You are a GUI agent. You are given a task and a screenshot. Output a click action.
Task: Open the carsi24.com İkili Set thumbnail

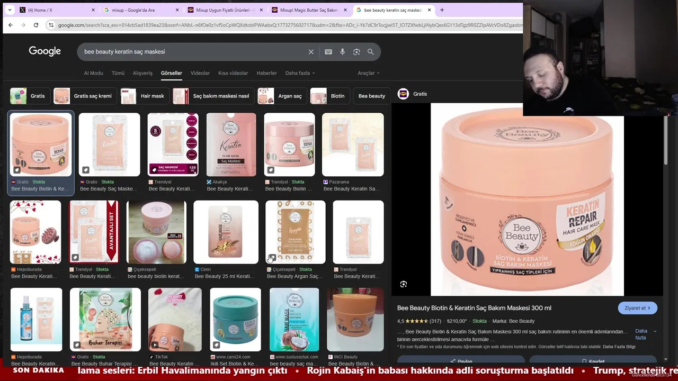(x=235, y=320)
